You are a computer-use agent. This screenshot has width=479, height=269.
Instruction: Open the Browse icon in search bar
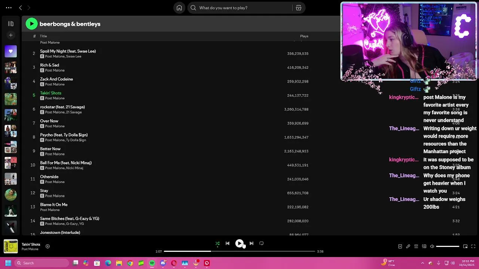[299, 7]
